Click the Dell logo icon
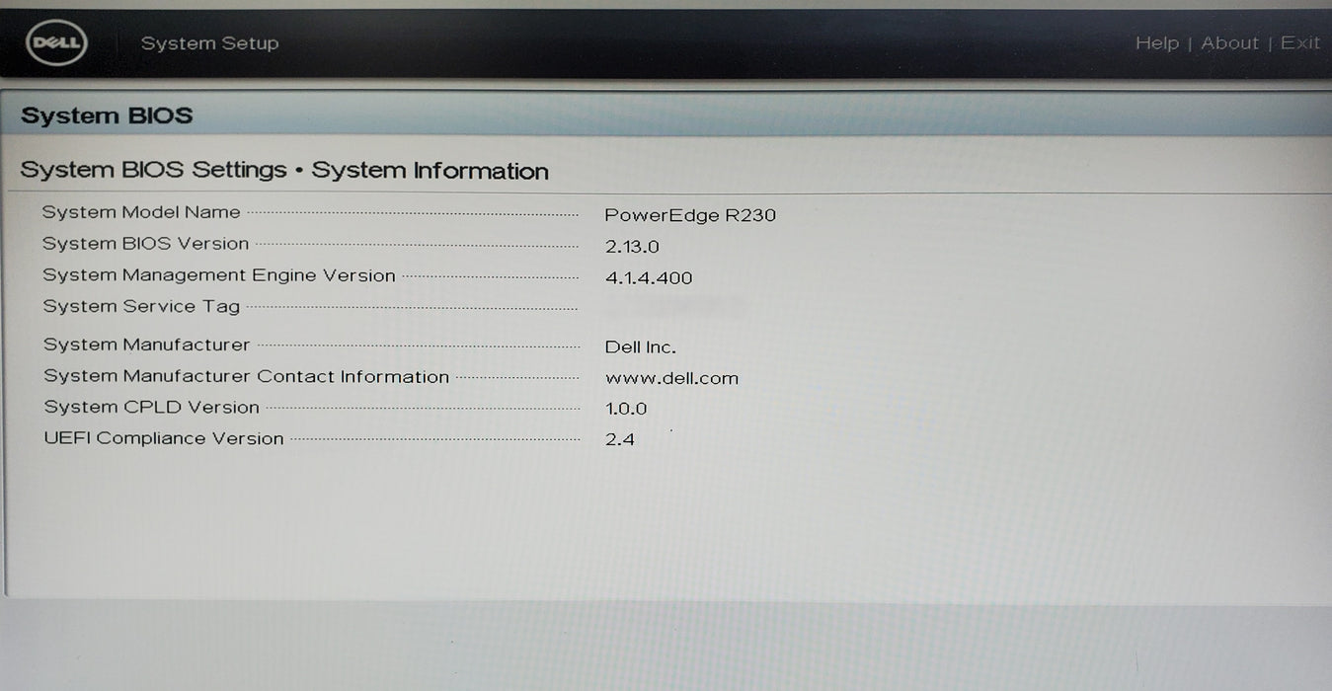1332x691 pixels. click(x=57, y=43)
